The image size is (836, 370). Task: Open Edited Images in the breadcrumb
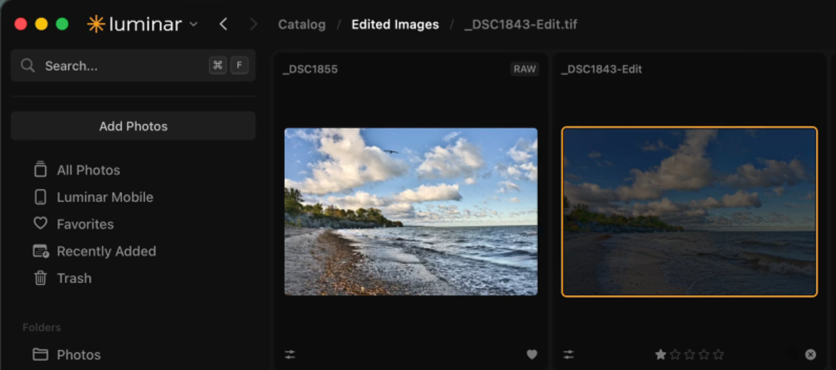pos(395,24)
